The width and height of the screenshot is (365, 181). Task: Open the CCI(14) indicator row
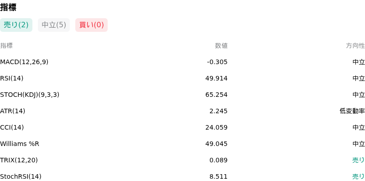tap(182, 127)
